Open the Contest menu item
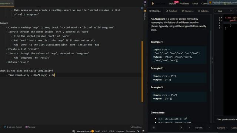 [205, 3]
